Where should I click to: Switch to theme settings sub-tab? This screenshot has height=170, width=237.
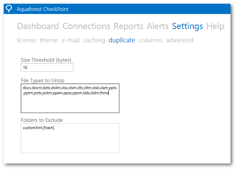point(49,40)
